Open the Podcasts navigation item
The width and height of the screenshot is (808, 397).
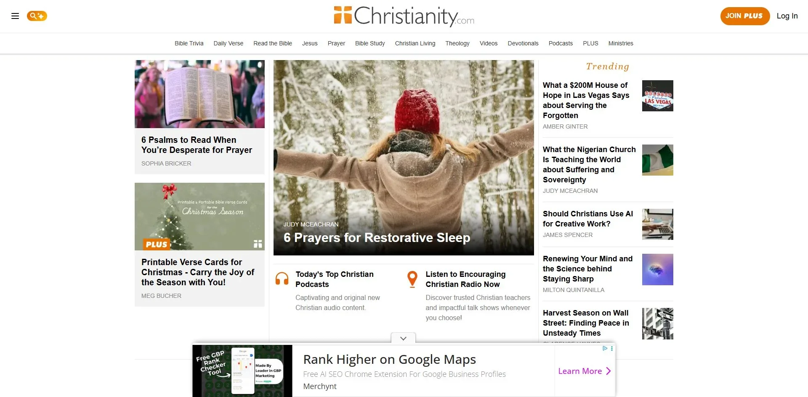[x=560, y=43]
